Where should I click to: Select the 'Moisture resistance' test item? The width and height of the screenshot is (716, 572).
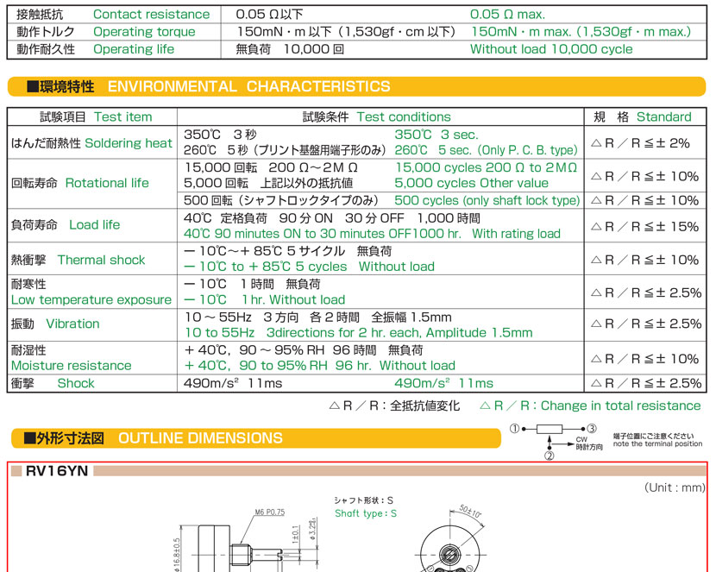(72, 366)
